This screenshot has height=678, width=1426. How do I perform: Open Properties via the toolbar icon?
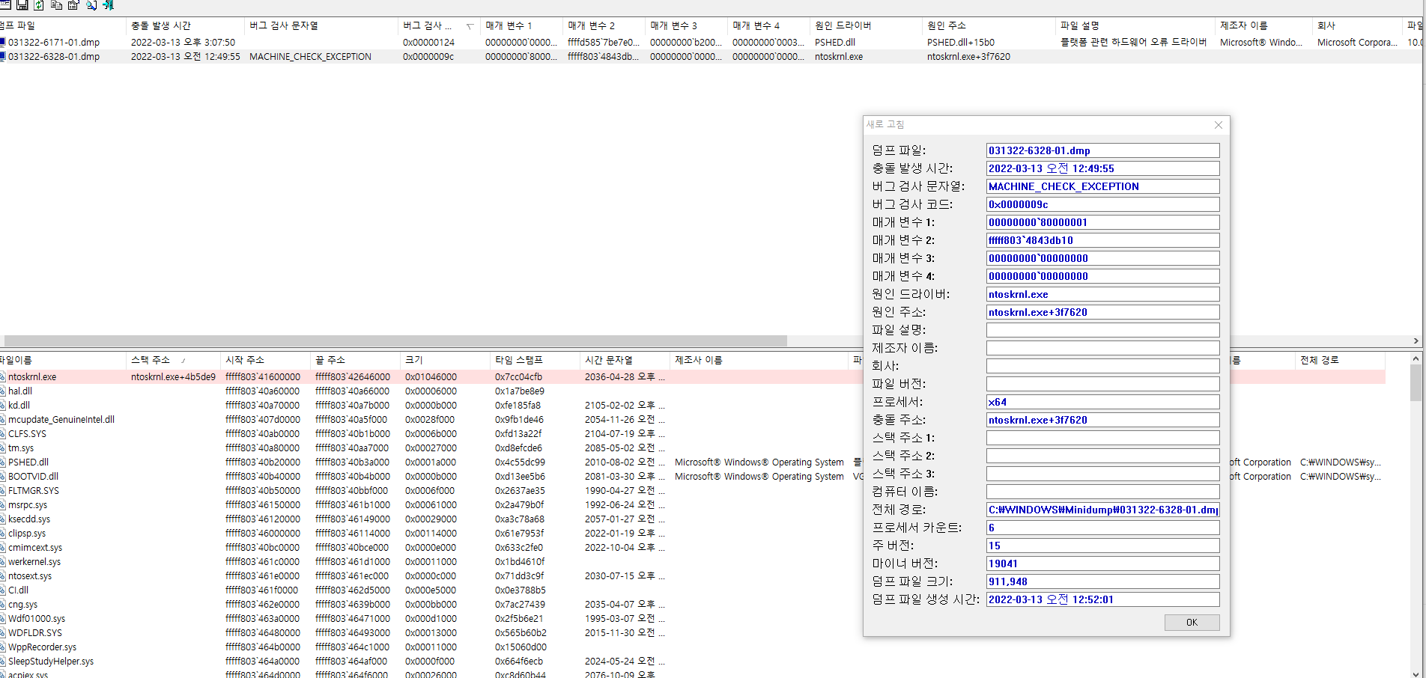tap(73, 5)
